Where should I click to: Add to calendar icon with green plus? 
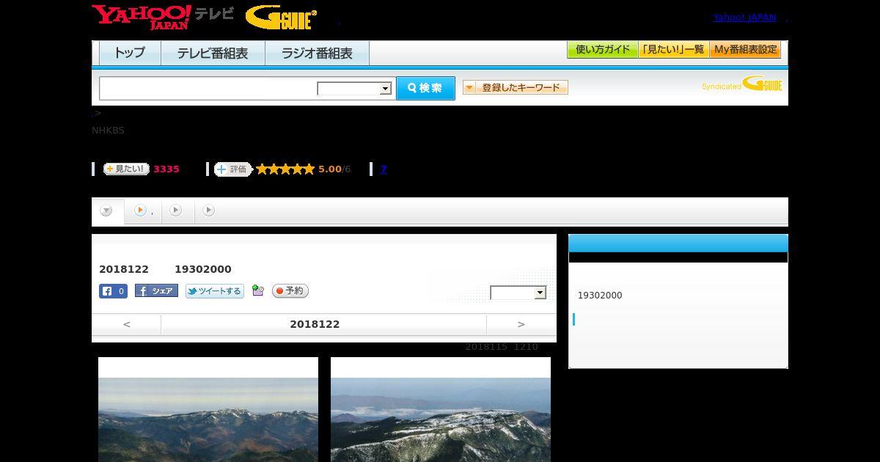point(257,290)
